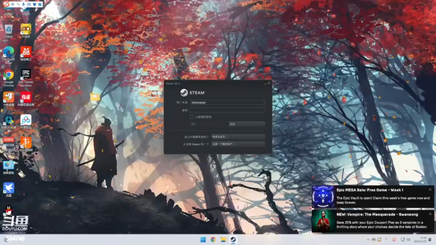This screenshot has height=245, width=436.
Task: Click the Steam account name field
Action: (227, 102)
